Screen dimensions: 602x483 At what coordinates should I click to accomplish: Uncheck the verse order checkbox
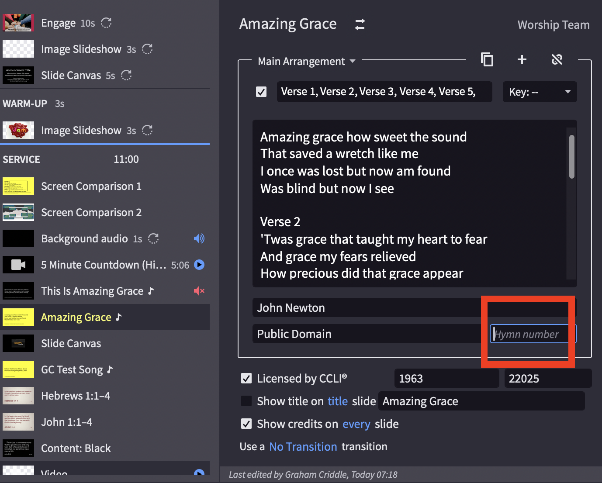(261, 92)
